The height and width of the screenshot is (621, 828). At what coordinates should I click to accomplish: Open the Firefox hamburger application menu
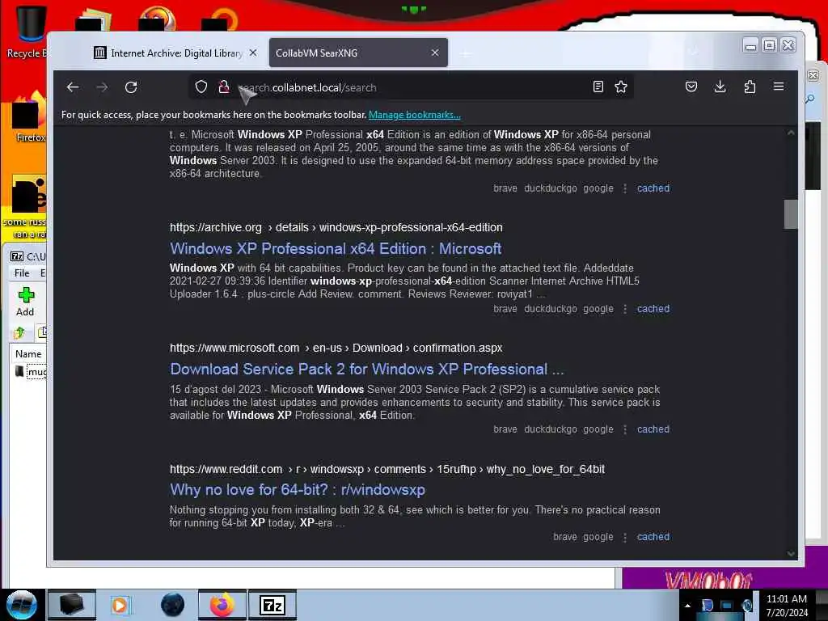779,87
